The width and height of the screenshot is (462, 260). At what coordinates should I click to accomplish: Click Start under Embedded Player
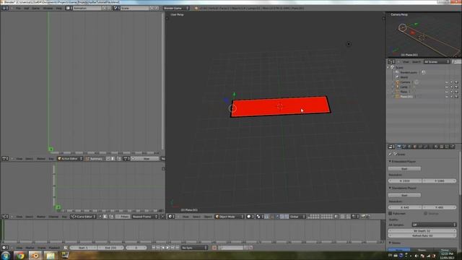point(404,168)
